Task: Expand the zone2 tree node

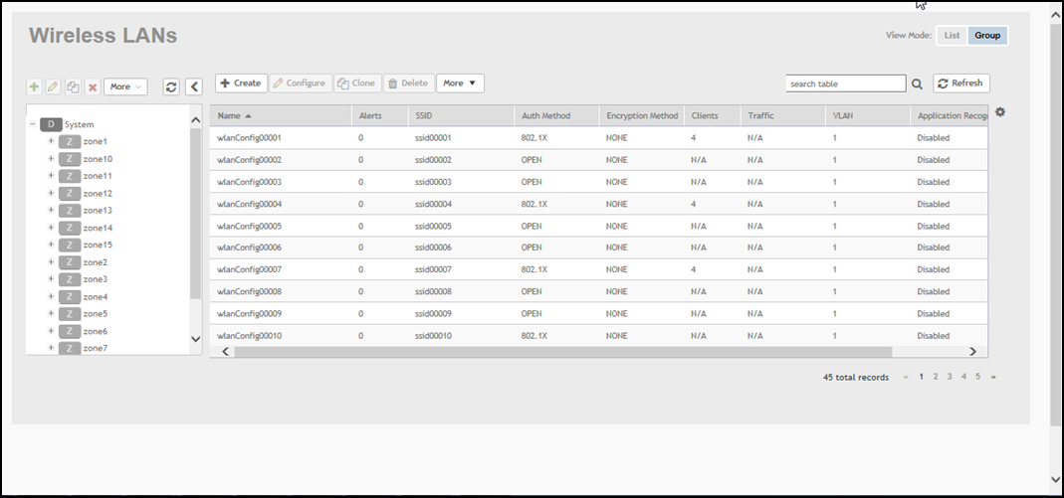Action: click(x=50, y=262)
